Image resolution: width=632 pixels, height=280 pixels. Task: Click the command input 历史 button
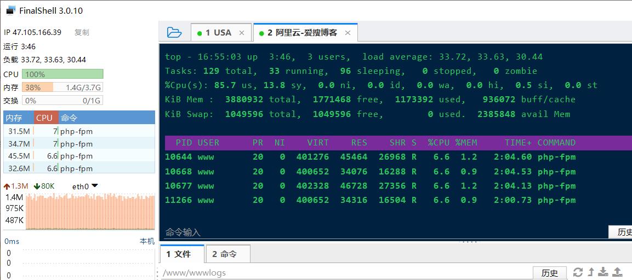pos(620,232)
